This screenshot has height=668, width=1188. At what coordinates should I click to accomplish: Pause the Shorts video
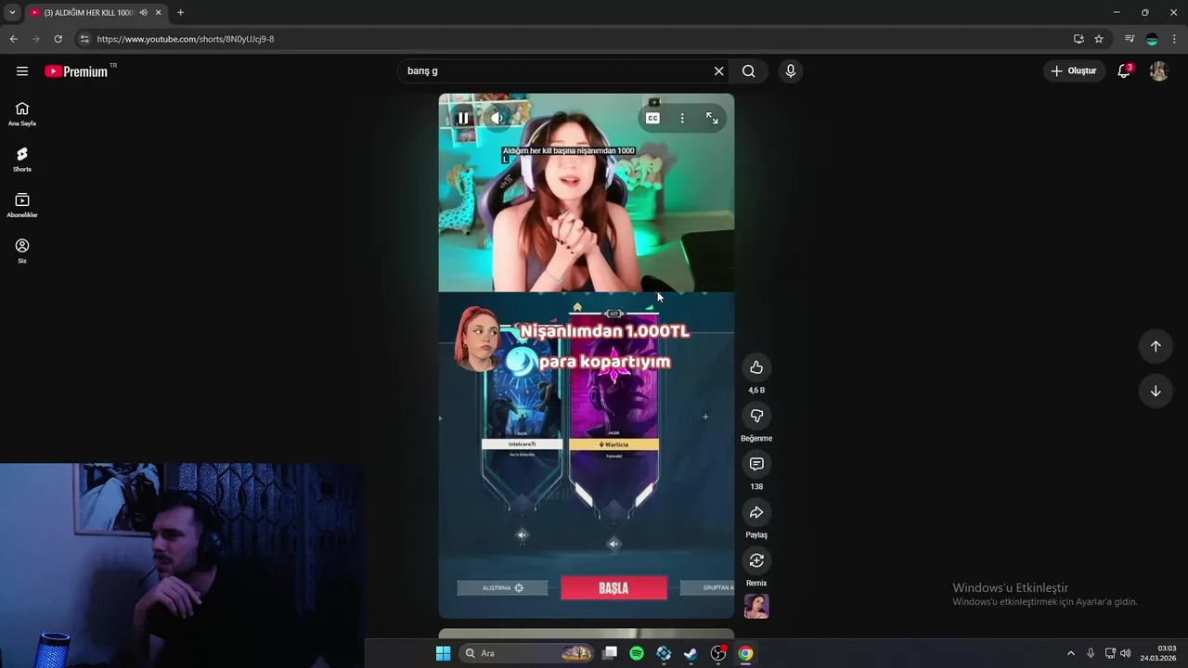(463, 118)
